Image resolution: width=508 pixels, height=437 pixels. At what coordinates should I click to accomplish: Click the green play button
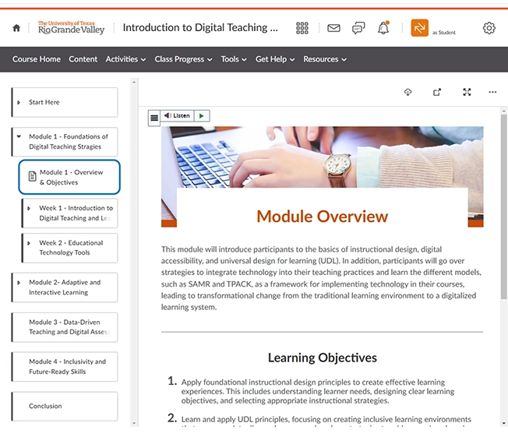(x=202, y=115)
